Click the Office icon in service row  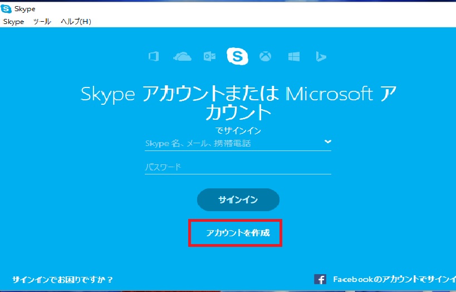coord(154,56)
